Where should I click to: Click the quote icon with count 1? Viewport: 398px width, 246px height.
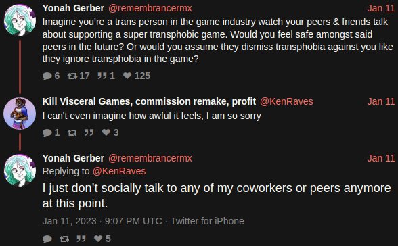(102, 76)
